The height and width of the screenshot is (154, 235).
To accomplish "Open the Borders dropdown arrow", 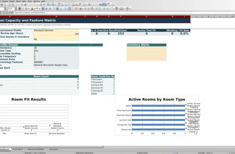I will click(x=114, y=9).
